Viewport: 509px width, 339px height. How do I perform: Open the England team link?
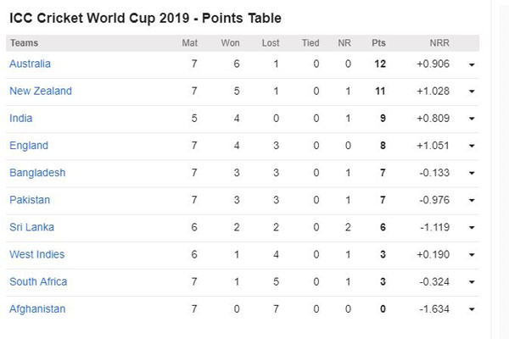(x=29, y=145)
